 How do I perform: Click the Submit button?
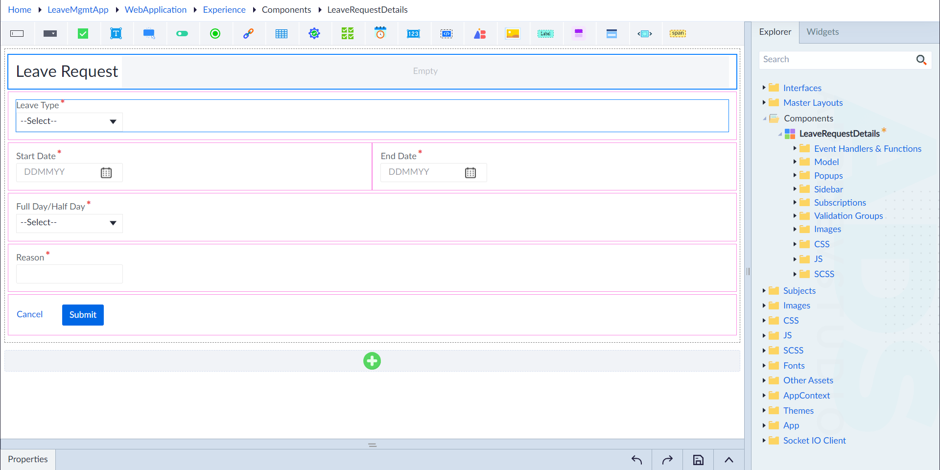point(83,315)
